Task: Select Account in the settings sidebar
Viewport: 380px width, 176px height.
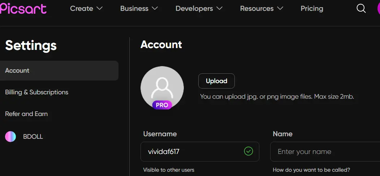Action: tap(59, 70)
